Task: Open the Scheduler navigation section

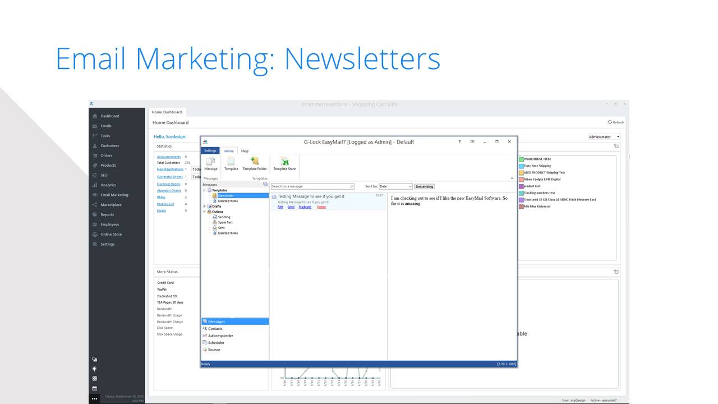Action: point(235,343)
